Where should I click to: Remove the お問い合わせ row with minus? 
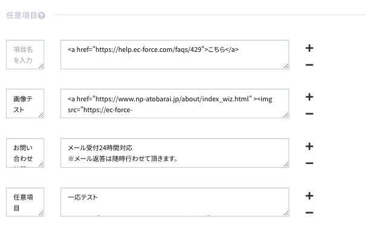(x=309, y=163)
